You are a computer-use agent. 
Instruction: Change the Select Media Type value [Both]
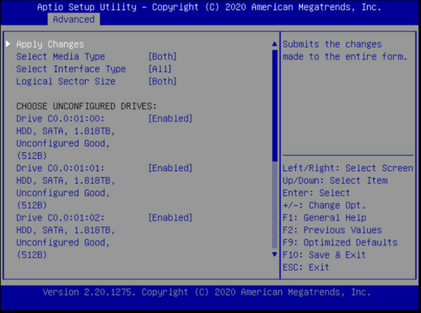(163, 56)
